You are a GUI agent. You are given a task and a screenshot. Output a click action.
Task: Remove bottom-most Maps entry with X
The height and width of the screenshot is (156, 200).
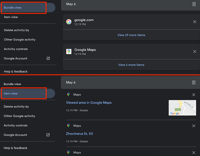click(194, 152)
